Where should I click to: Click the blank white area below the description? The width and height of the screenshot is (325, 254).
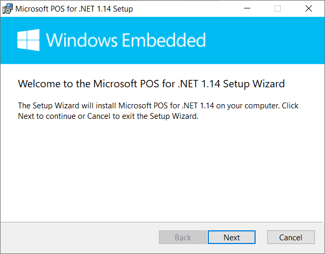click(x=158, y=168)
